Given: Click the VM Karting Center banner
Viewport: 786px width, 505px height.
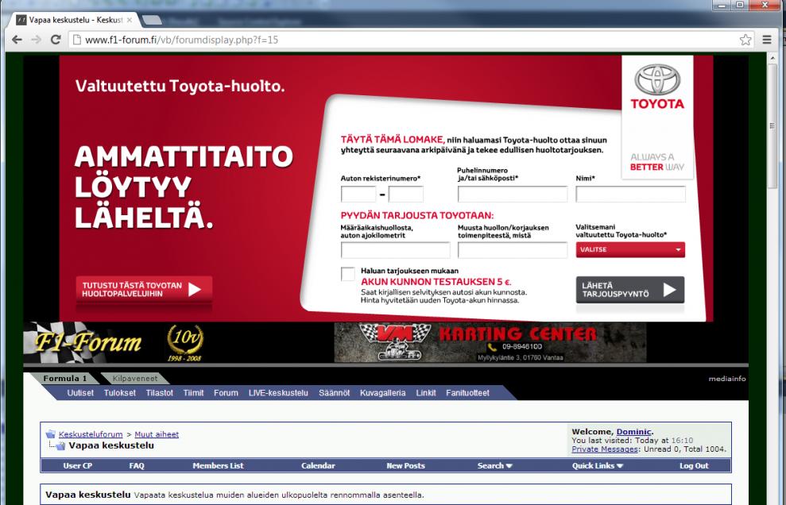Looking at the screenshot, I should [490, 342].
